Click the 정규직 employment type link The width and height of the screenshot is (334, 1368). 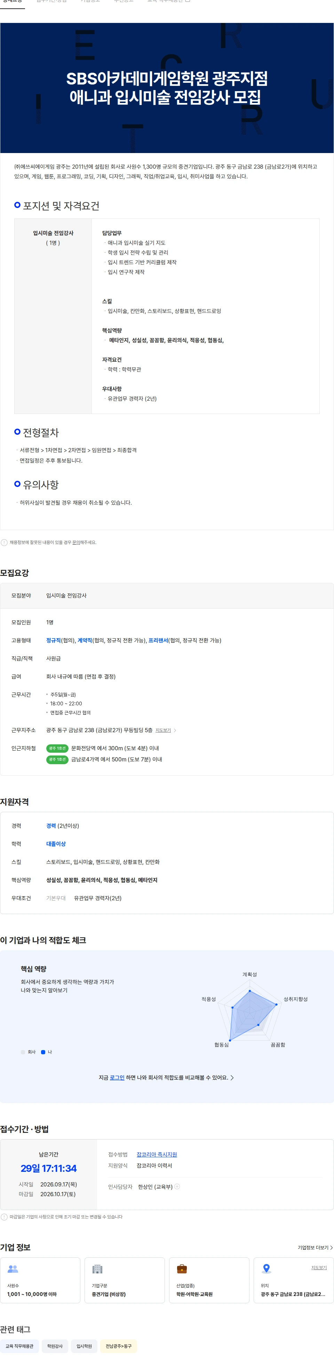tap(54, 640)
